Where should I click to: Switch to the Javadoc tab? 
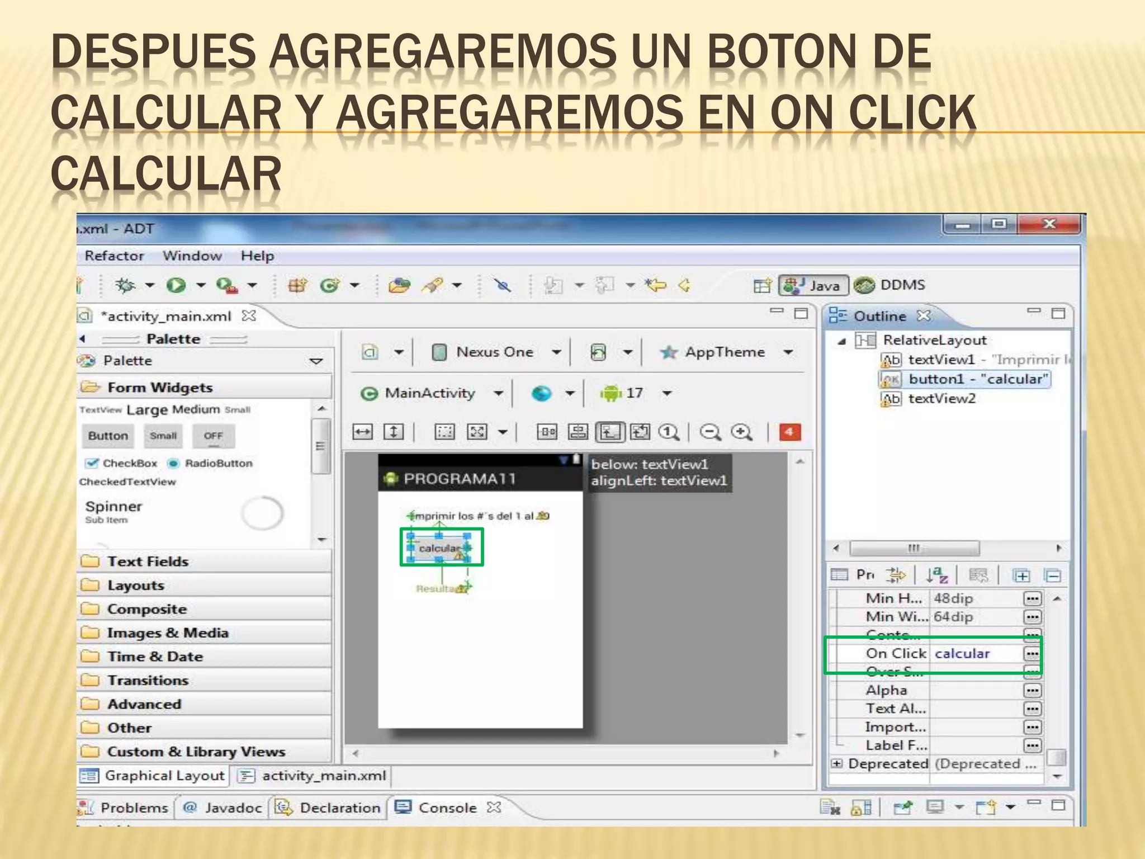pyautogui.click(x=223, y=808)
